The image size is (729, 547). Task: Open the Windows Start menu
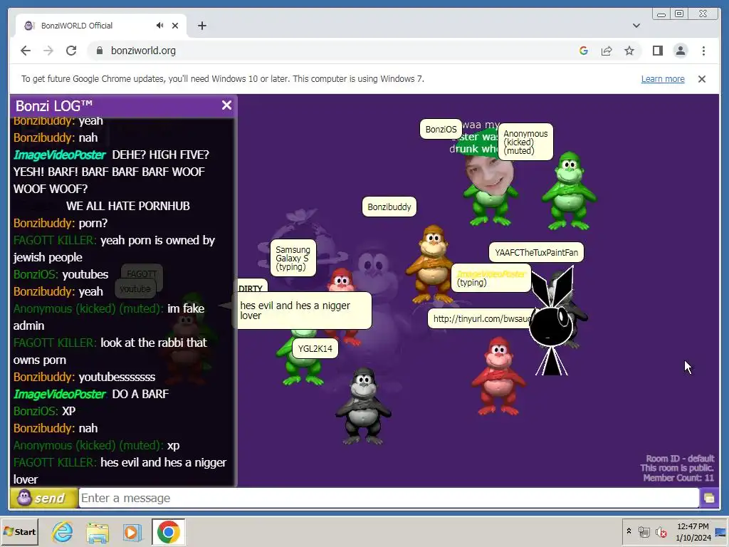[20, 531]
